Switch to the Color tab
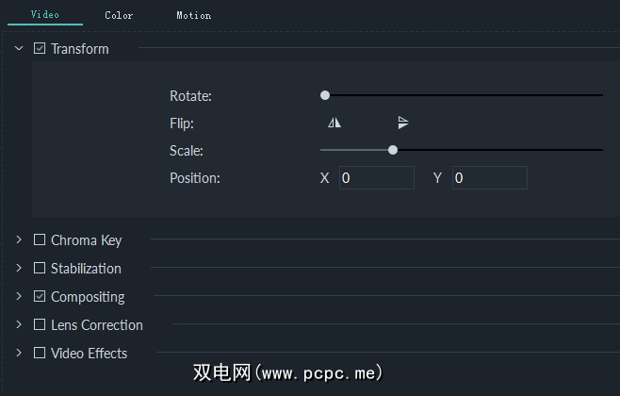The width and height of the screenshot is (620, 396). pyautogui.click(x=119, y=15)
